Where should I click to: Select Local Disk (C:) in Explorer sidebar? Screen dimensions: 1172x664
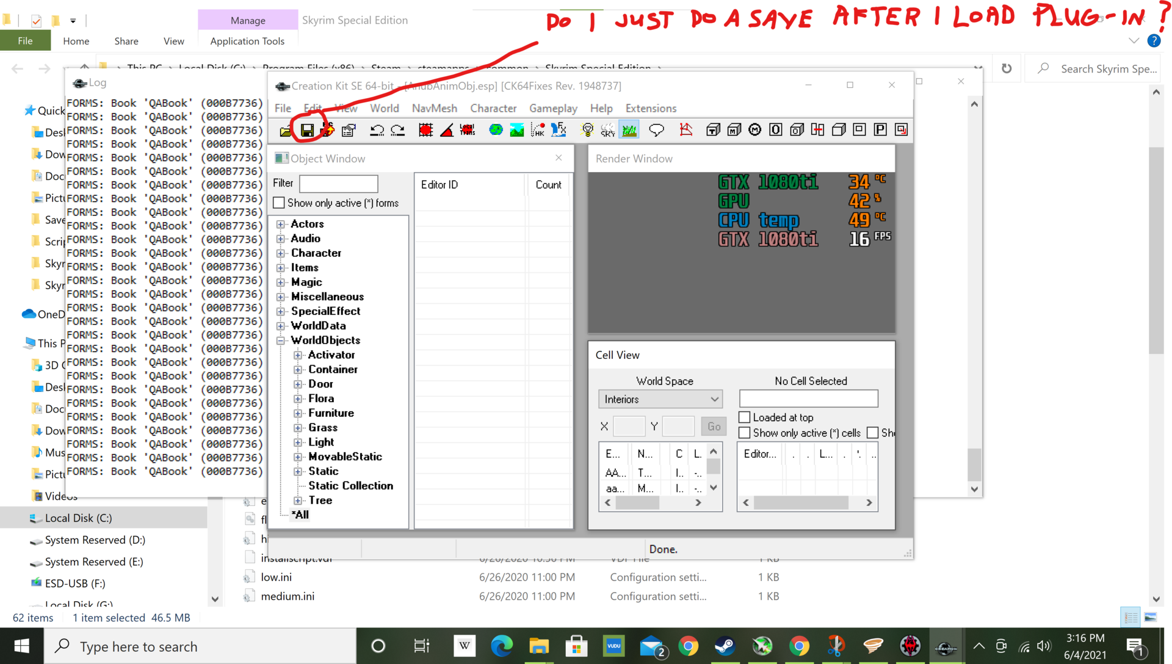pos(78,518)
